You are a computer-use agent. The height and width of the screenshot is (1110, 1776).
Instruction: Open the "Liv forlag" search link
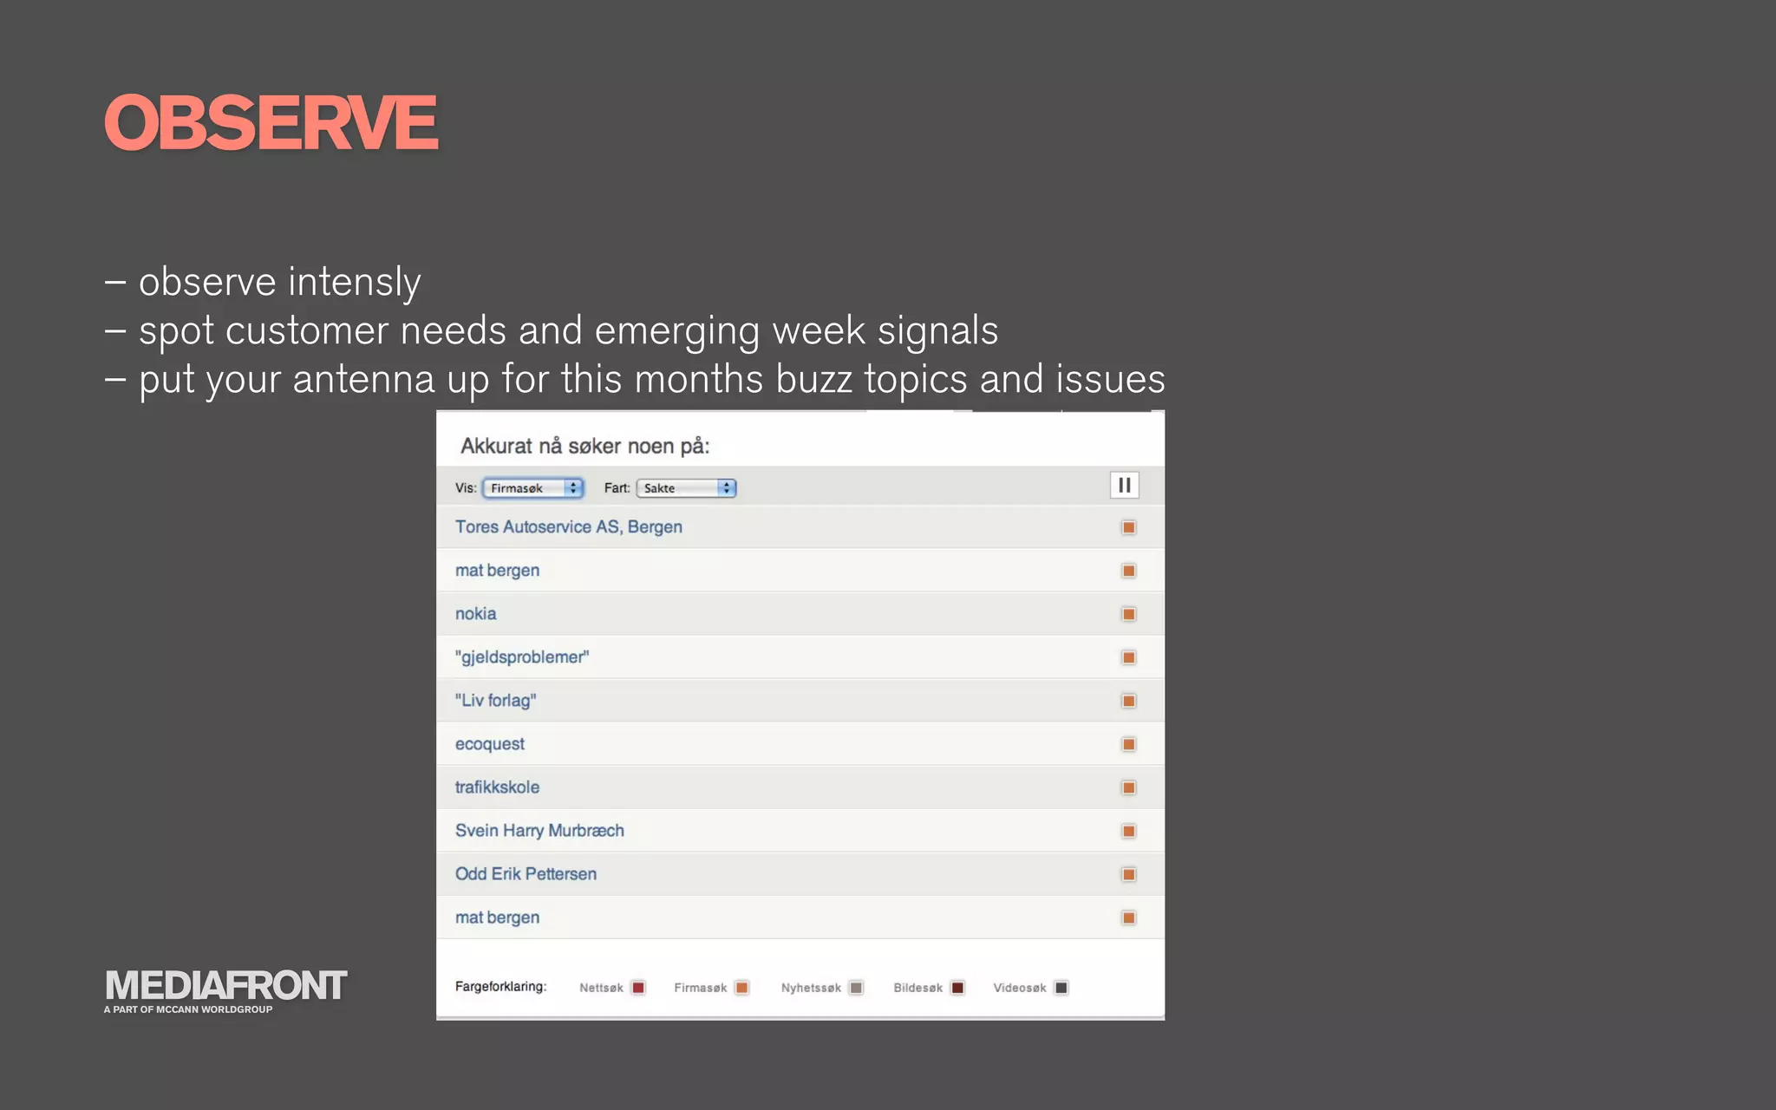(x=496, y=701)
